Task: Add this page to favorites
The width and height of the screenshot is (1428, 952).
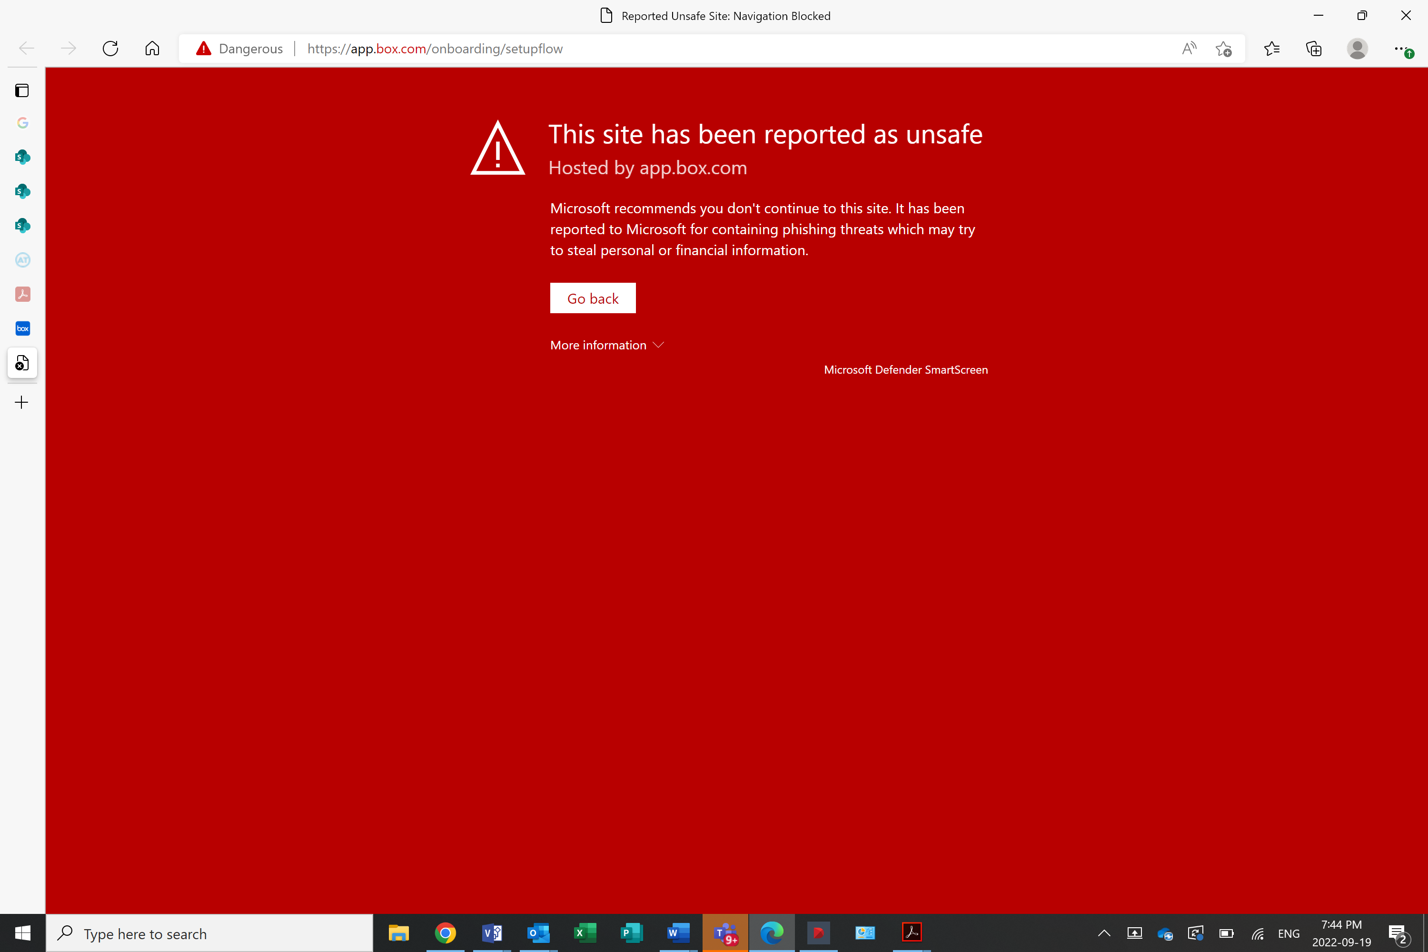Action: tap(1223, 49)
